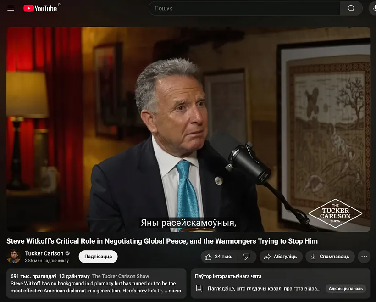Start voice search with microphone icon
Screen dimensions: 376x302
coord(372,8)
